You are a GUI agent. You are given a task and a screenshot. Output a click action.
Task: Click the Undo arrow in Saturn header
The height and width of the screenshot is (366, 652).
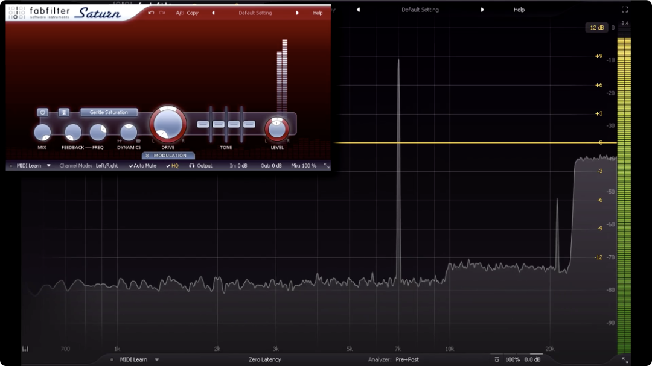(x=151, y=13)
